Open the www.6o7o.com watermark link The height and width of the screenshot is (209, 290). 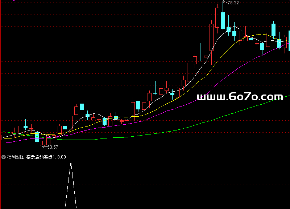(240, 97)
